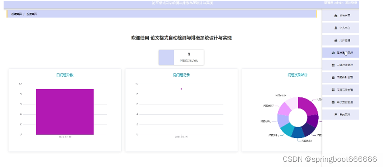
Task: Click the title of the bar chart card
Action: click(65, 75)
